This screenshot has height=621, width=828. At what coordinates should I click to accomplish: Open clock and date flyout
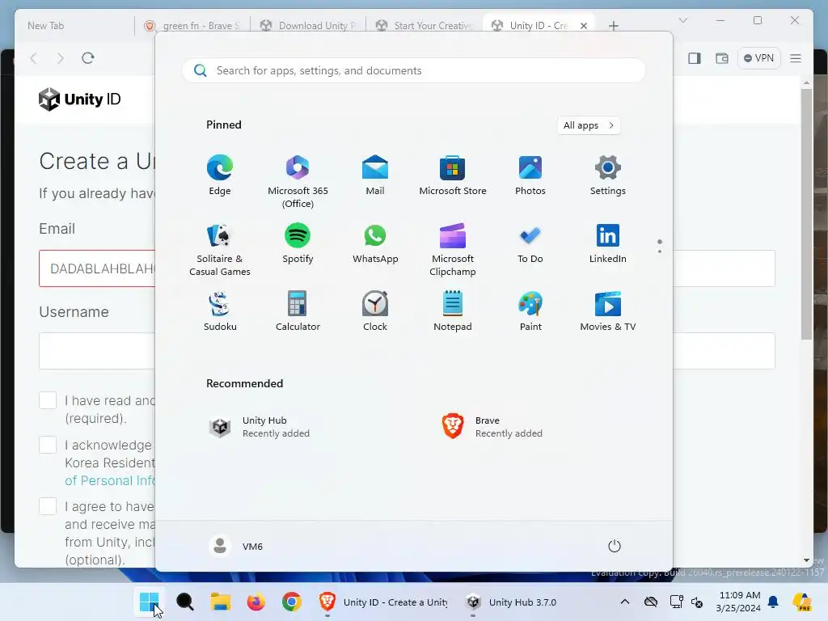(x=739, y=602)
